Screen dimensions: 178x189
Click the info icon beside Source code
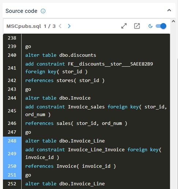pyautogui.click(x=43, y=11)
